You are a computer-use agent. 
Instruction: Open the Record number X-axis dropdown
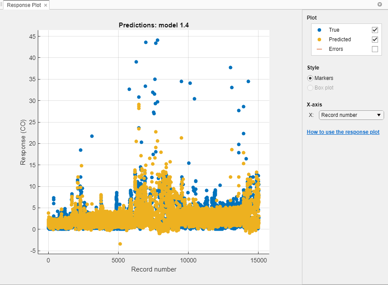(x=351, y=115)
